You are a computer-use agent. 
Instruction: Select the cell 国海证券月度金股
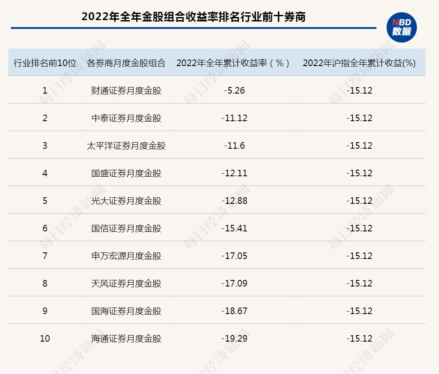126,311
